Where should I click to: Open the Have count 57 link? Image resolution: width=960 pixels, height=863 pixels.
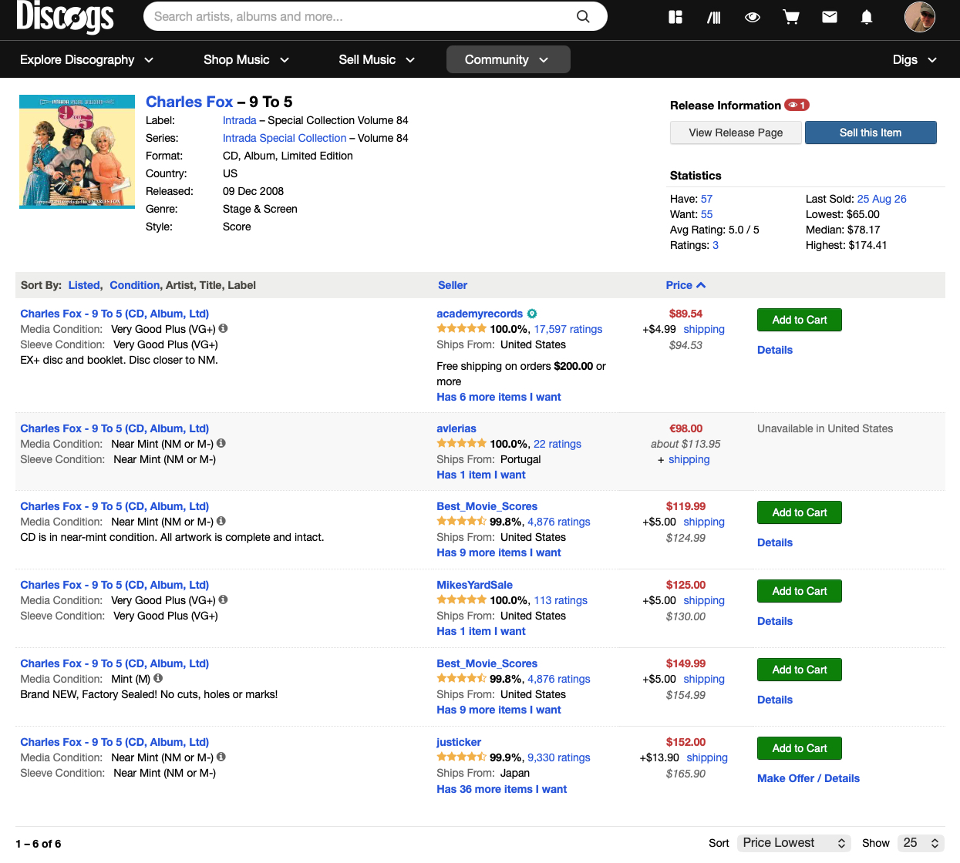pos(706,199)
